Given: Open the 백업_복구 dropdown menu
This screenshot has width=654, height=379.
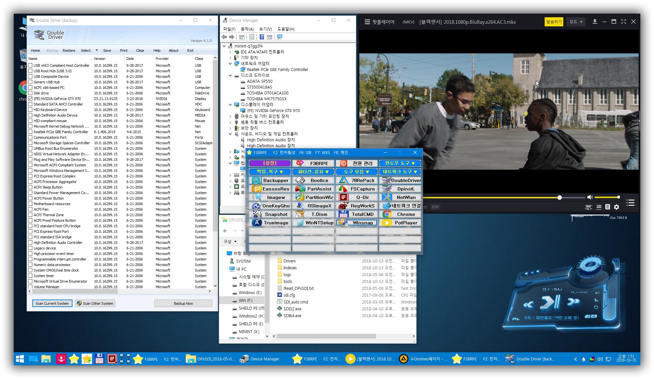Looking at the screenshot, I should pos(270,172).
